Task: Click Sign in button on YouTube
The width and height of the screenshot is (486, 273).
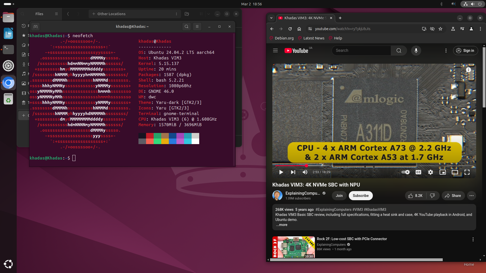Action: tap(465, 51)
